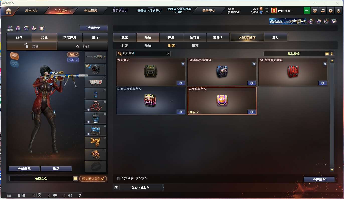Click the ranking podium icon
This screenshot has height=199, width=344.
[x=18, y=28]
